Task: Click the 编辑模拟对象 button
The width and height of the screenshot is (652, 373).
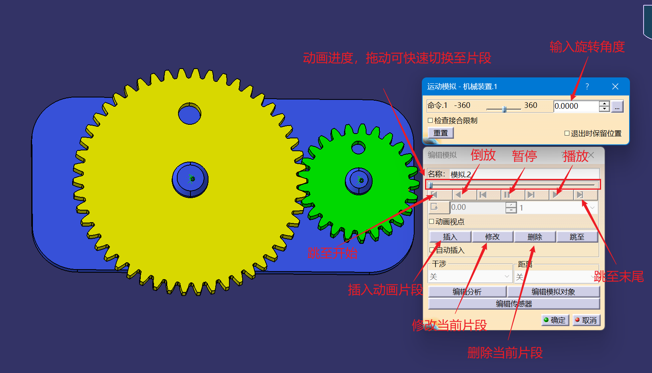Action: click(x=553, y=292)
